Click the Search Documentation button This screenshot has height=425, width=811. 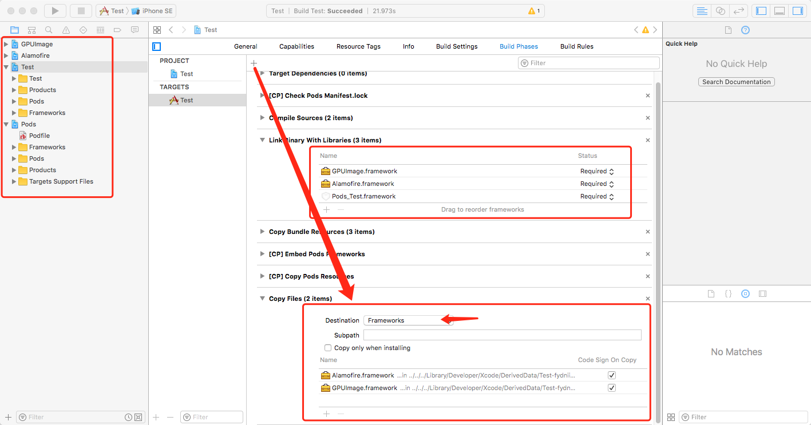tap(737, 82)
